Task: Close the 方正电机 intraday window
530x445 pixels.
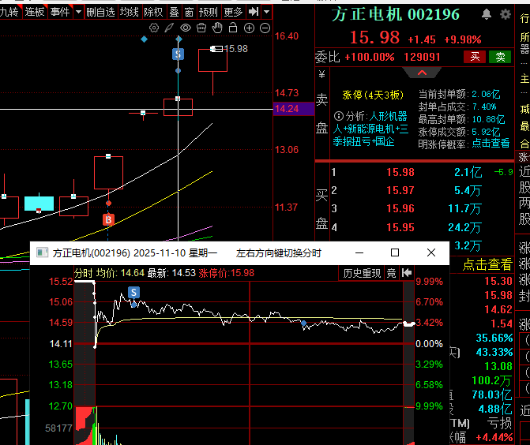Action: (x=431, y=252)
